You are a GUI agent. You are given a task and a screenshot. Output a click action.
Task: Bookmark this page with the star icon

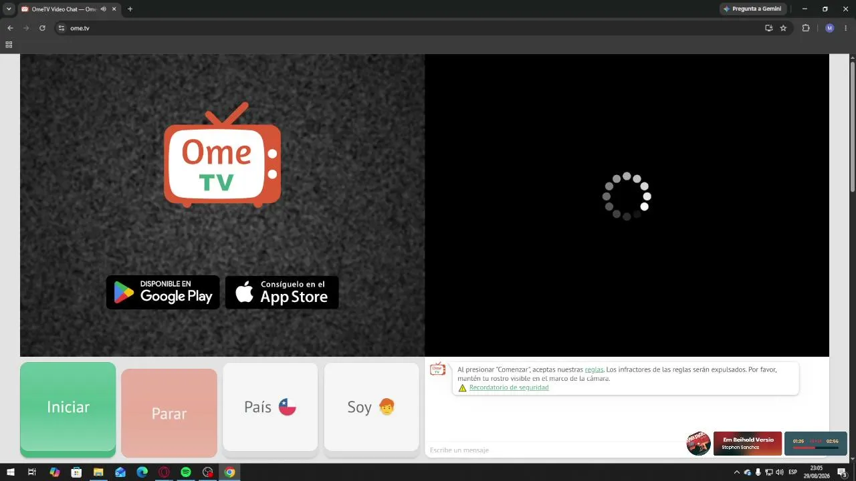[x=783, y=28]
